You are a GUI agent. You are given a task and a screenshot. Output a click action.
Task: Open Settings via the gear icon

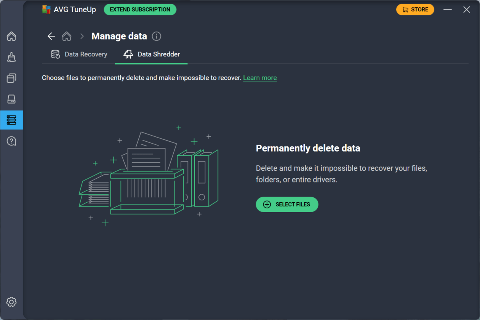(11, 302)
